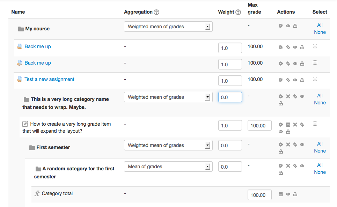Click the lock icon for Test a new assignment
The height and width of the screenshot is (207, 337).
302,80
